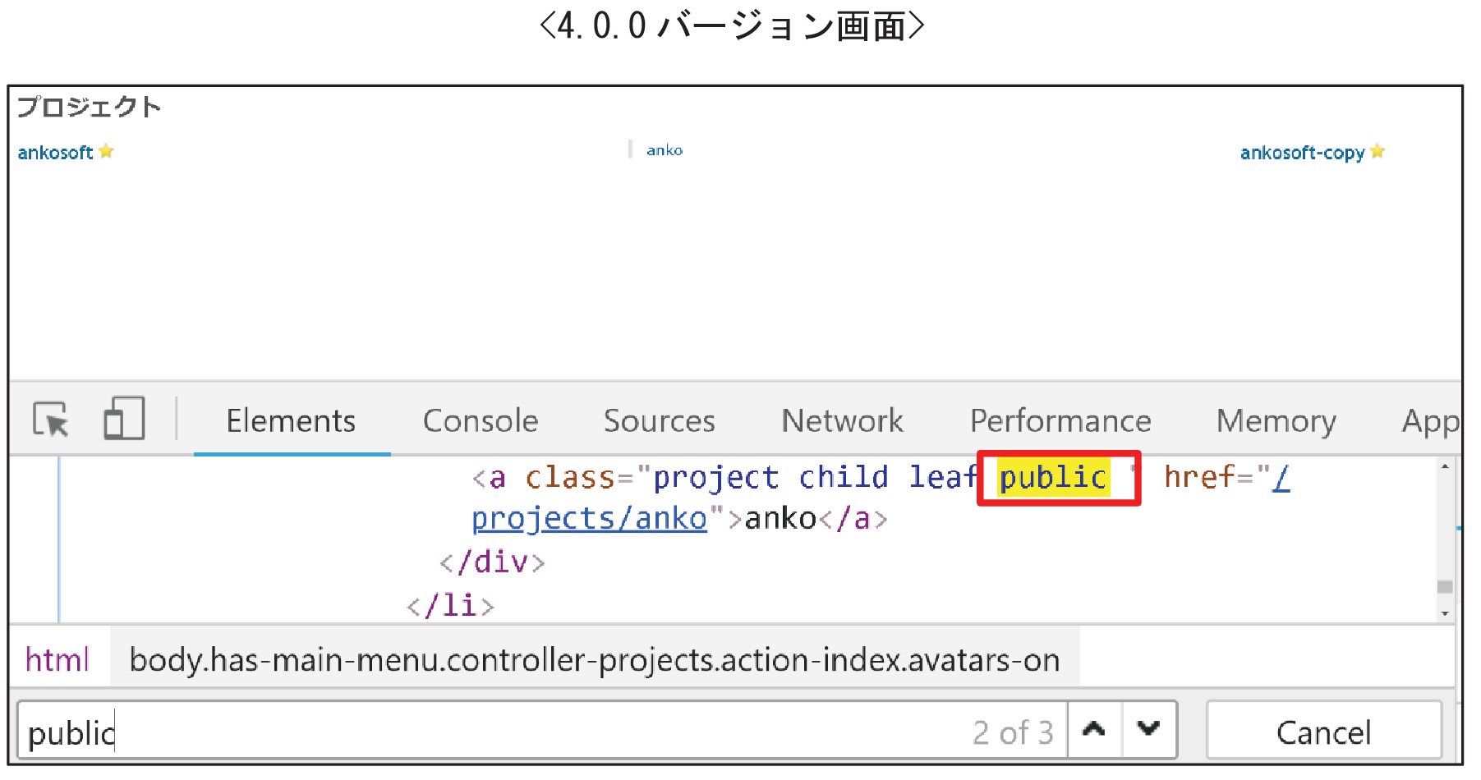Toggle the device toolbar icon
The height and width of the screenshot is (780, 1481).
123,420
